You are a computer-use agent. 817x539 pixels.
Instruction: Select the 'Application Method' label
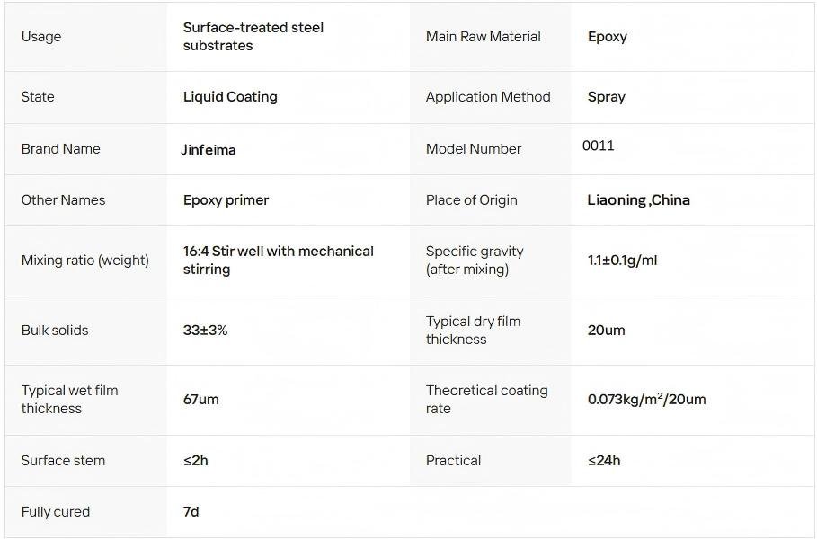tap(488, 97)
